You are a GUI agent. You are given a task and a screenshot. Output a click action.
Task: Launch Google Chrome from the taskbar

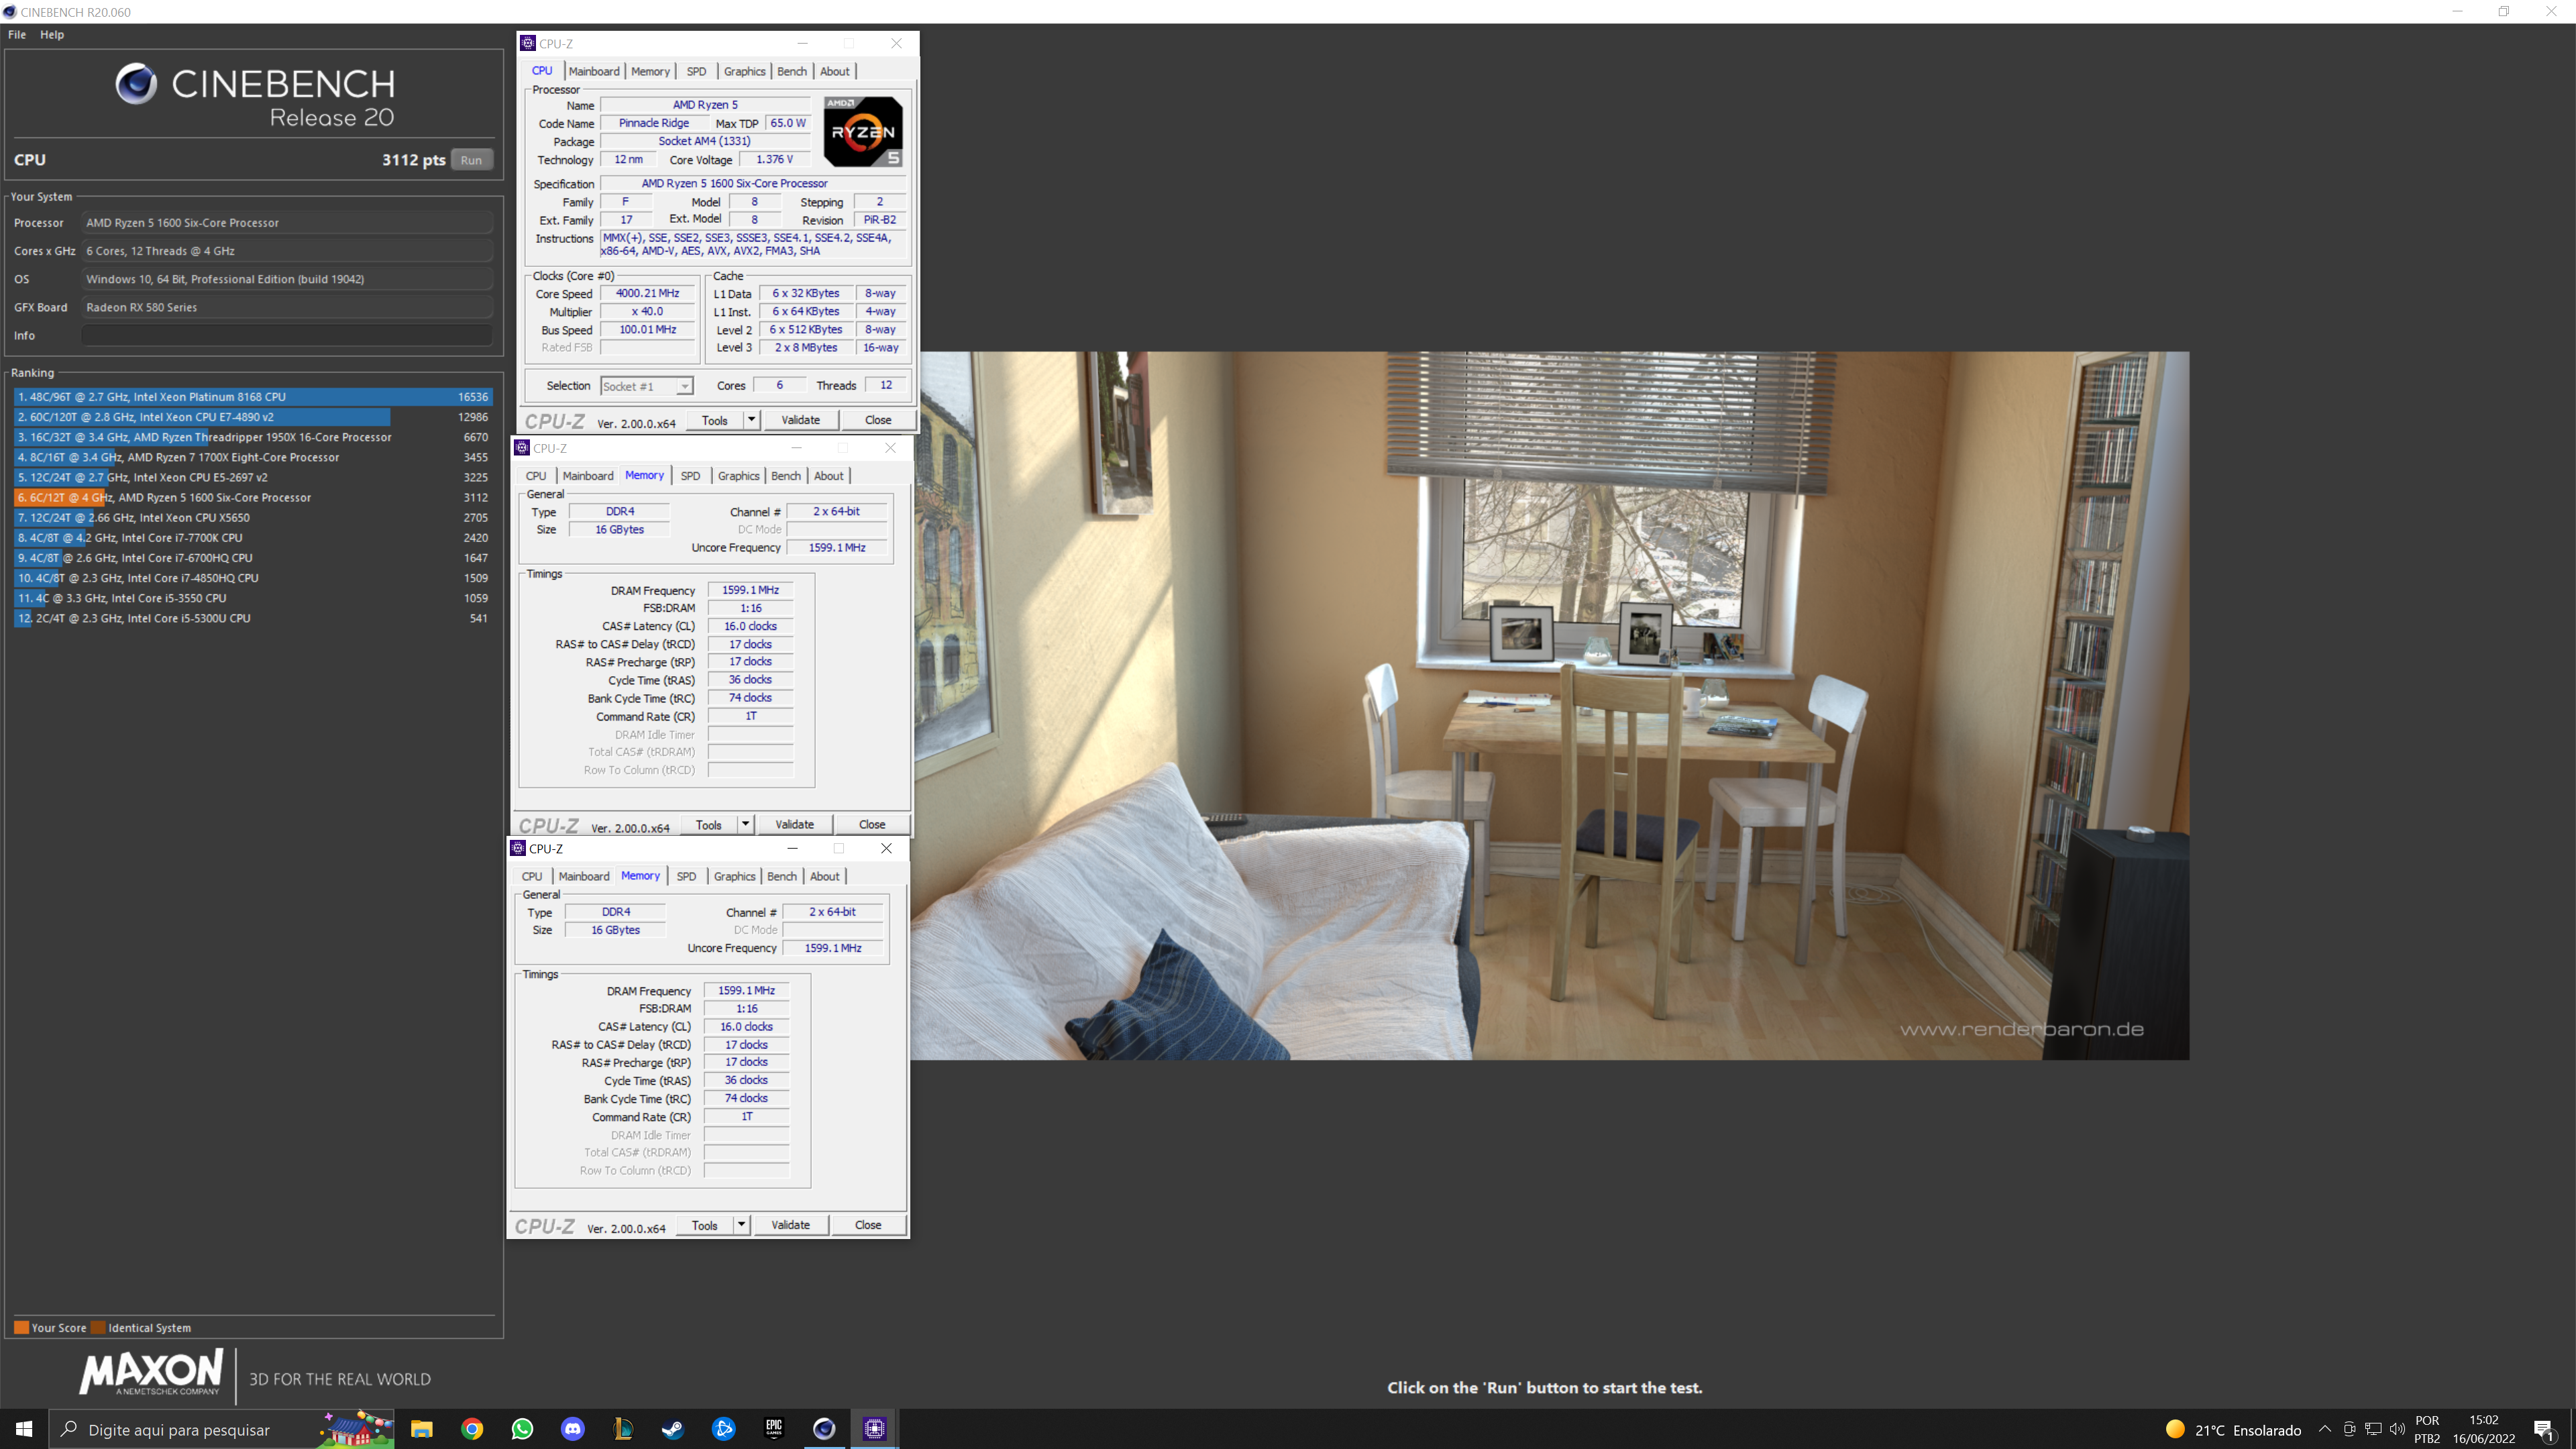coord(472,1429)
